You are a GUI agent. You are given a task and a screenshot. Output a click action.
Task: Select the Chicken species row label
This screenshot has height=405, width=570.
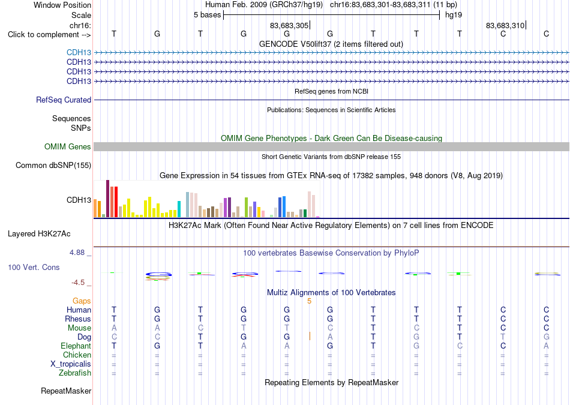pos(77,355)
